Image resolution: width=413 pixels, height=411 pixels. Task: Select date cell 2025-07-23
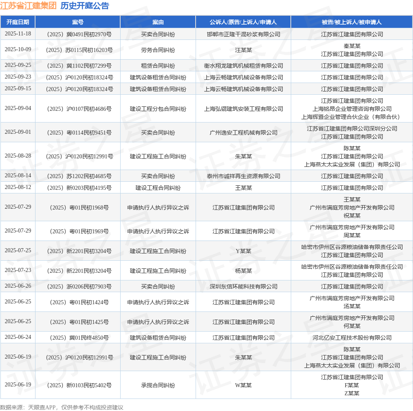click(x=18, y=270)
